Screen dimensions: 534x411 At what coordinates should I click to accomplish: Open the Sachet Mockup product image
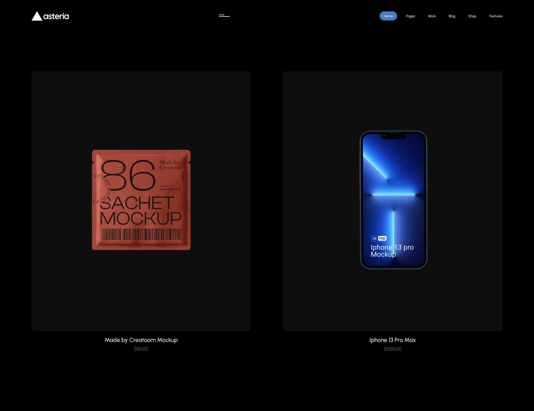pyautogui.click(x=141, y=201)
